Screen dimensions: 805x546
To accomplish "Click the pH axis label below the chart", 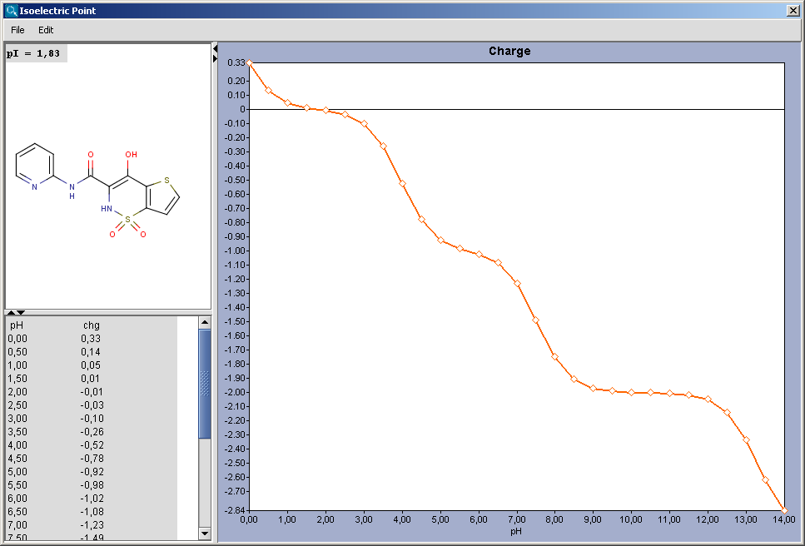I will tap(515, 529).
